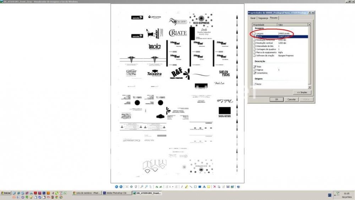Image resolution: width=355 pixels, height=200 pixels.
Task: Click the '<< Simples' button
Action: (302, 92)
